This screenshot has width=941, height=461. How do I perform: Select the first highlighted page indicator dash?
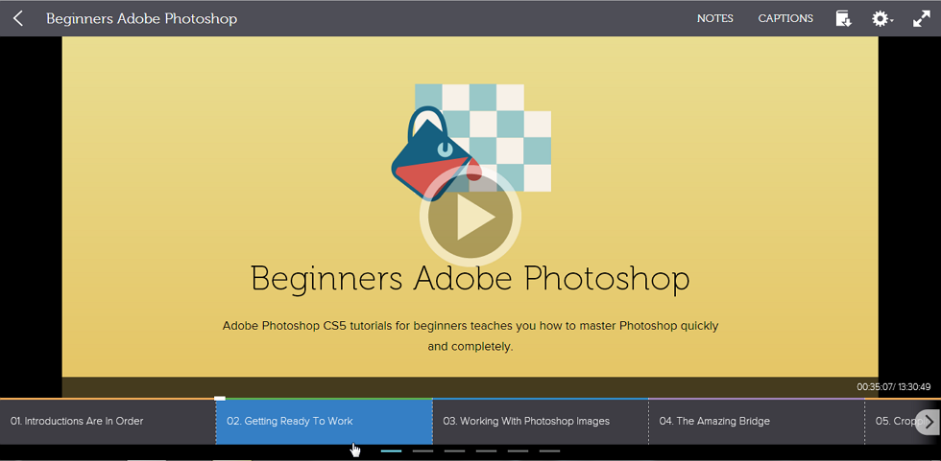392,450
